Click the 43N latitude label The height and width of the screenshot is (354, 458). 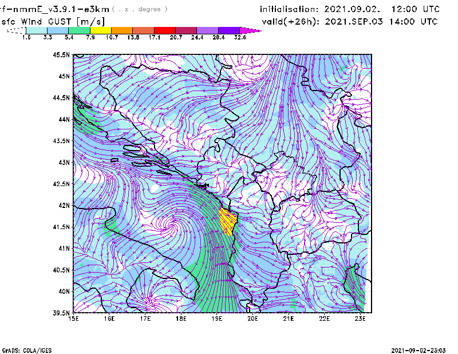point(64,162)
